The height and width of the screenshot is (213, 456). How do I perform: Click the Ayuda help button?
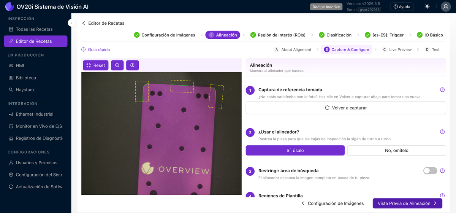(x=402, y=7)
